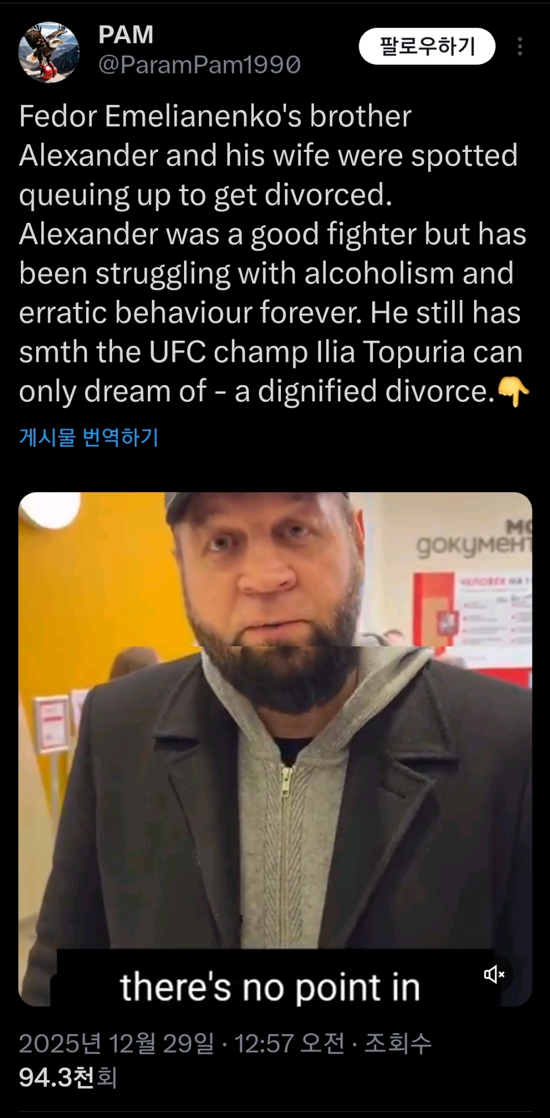The width and height of the screenshot is (550, 1118).
Task: Open the three-dot more options menu
Action: point(519,46)
